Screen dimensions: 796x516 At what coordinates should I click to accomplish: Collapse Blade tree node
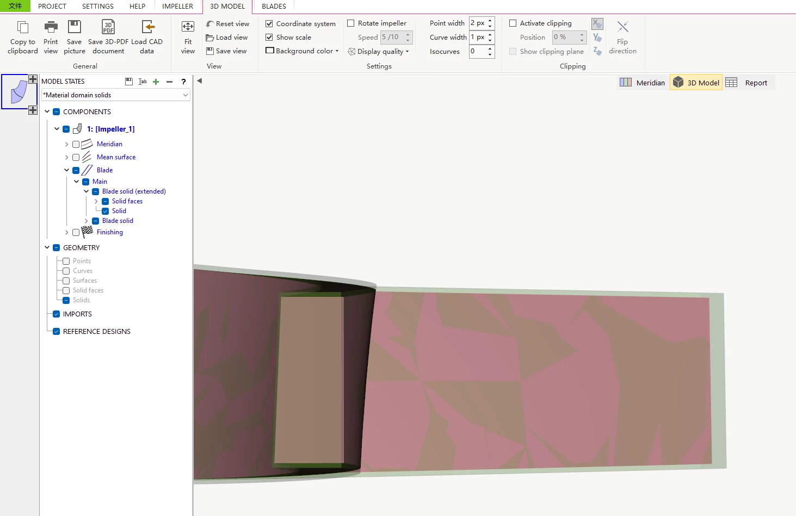coord(67,171)
